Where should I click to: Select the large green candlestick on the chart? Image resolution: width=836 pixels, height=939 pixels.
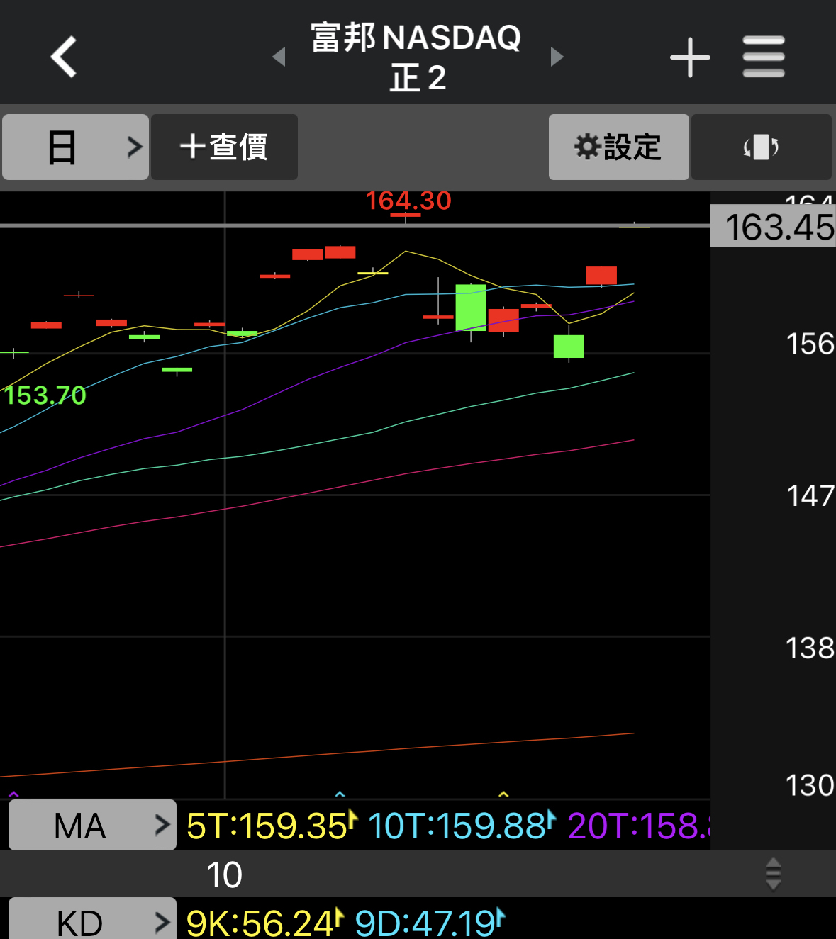(x=471, y=308)
